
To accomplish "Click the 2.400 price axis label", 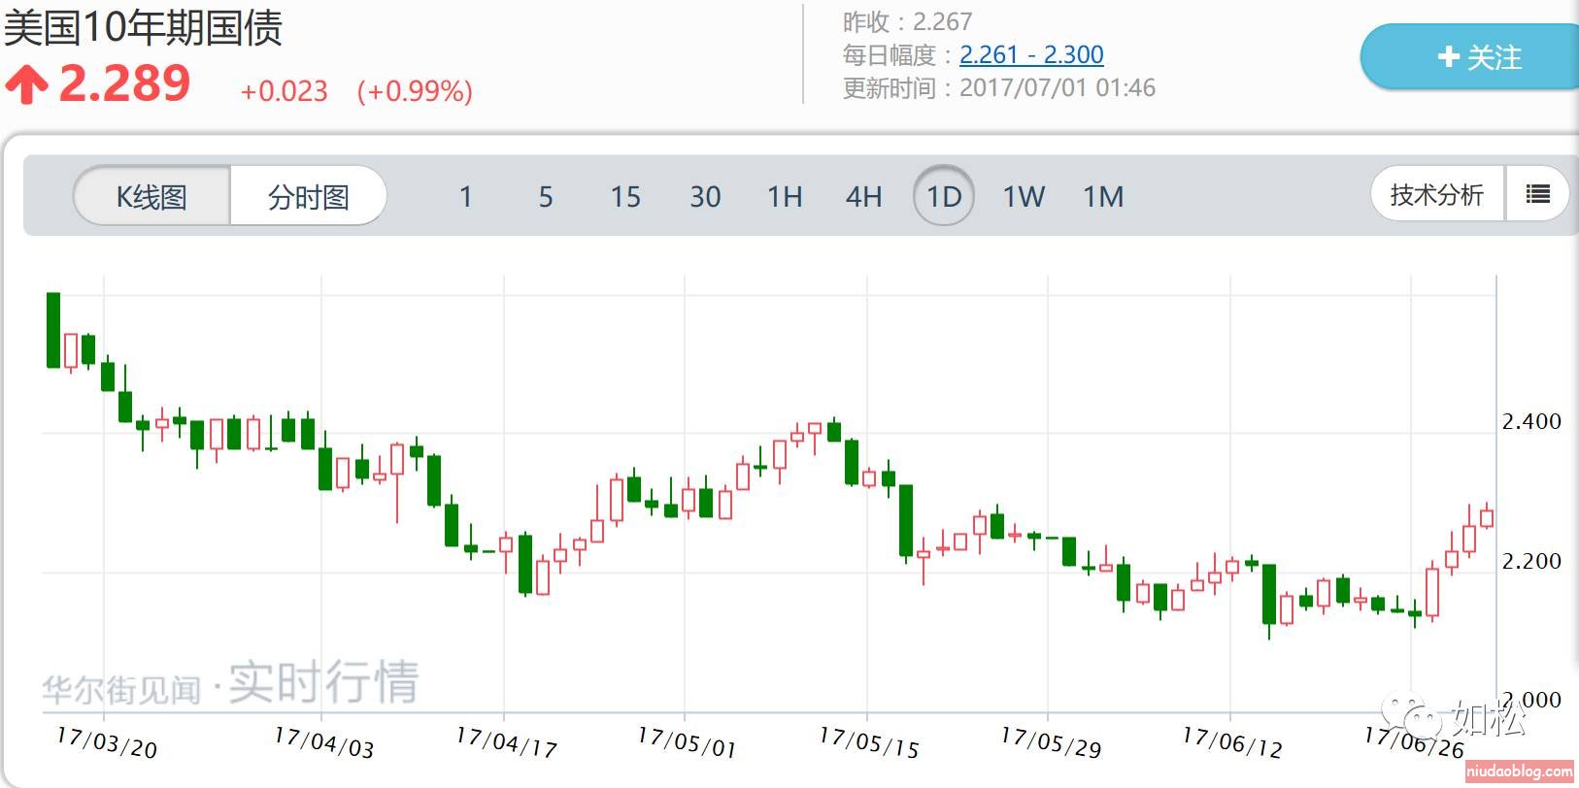I will (x=1531, y=421).
